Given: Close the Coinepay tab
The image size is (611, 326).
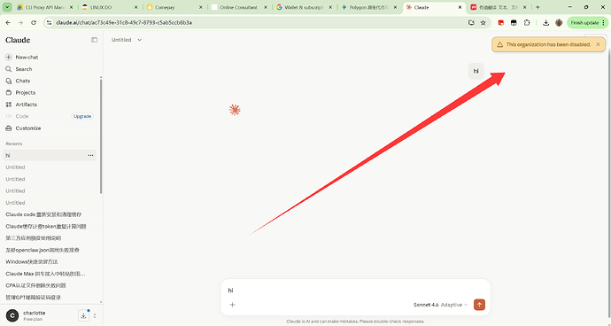Looking at the screenshot, I should (x=200, y=7).
